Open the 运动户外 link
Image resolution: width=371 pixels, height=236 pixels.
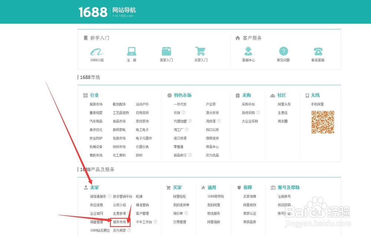pos(142,104)
